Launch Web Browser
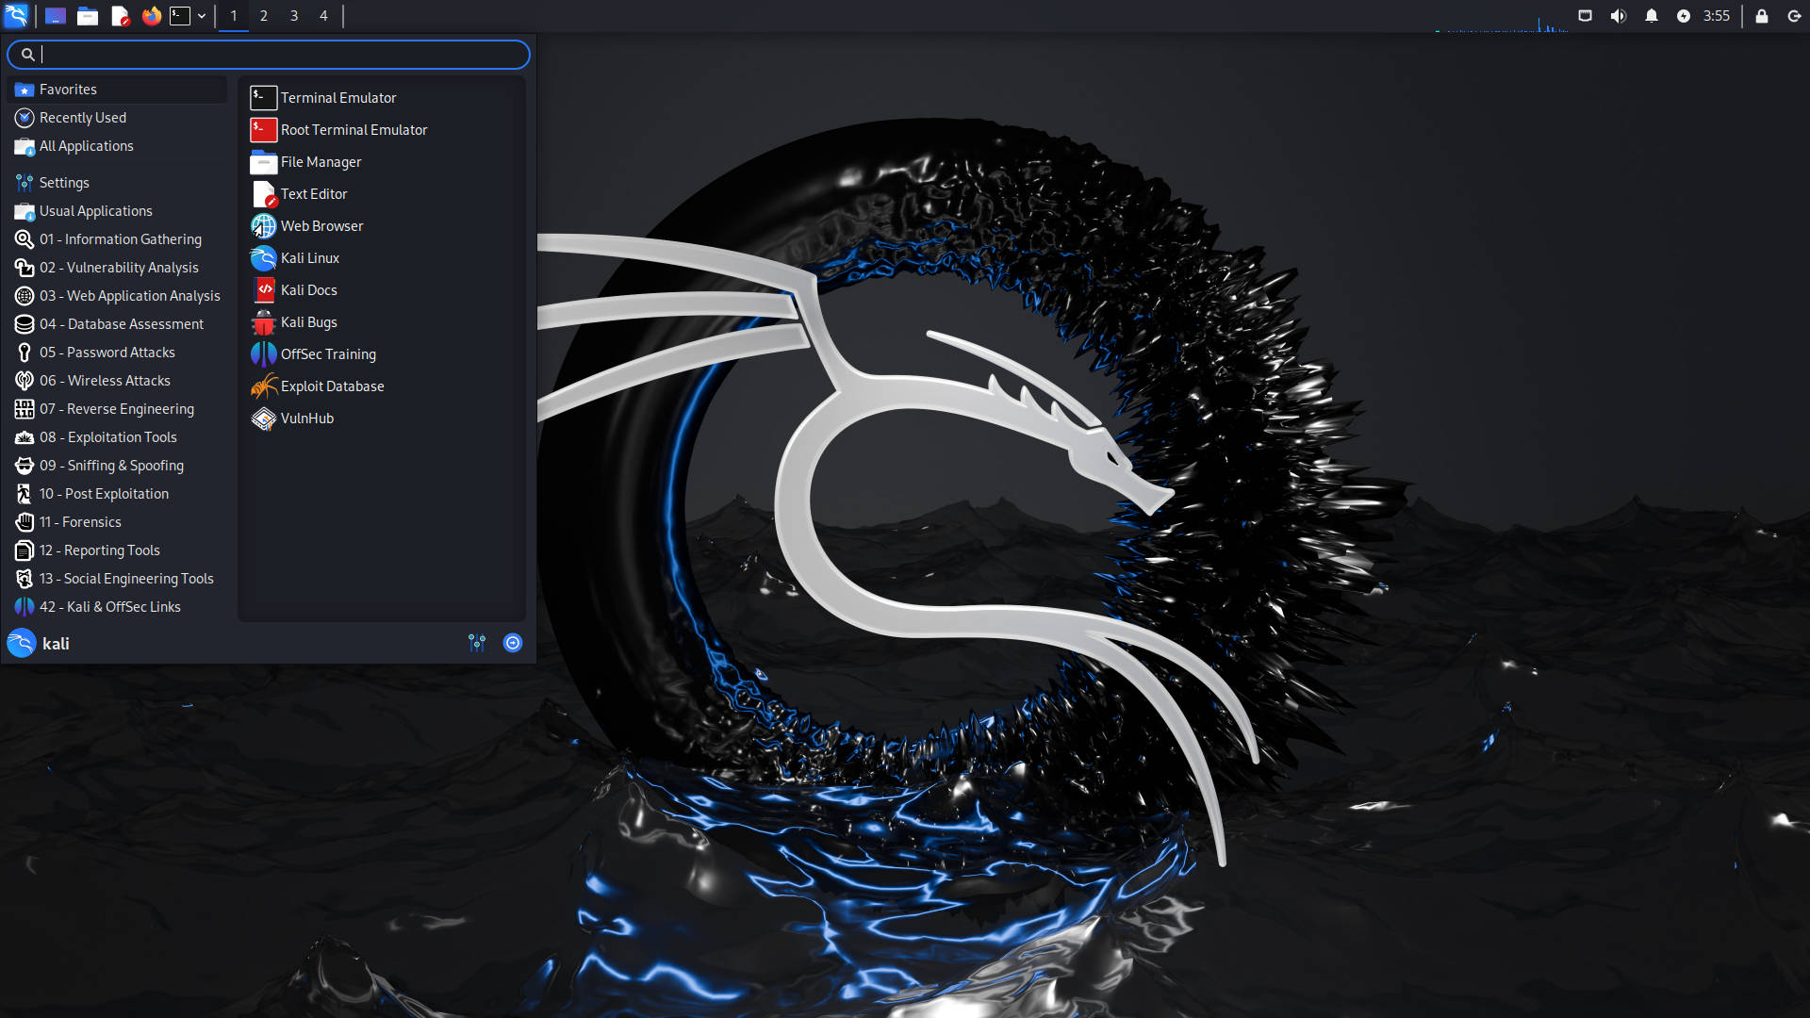 point(321,225)
